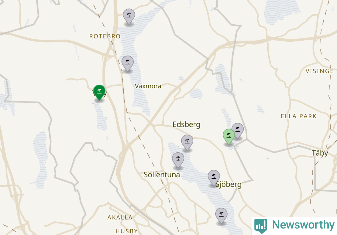Click the Sjöberg place label text
Viewport: 337px width, 235px height.
pyautogui.click(x=229, y=184)
